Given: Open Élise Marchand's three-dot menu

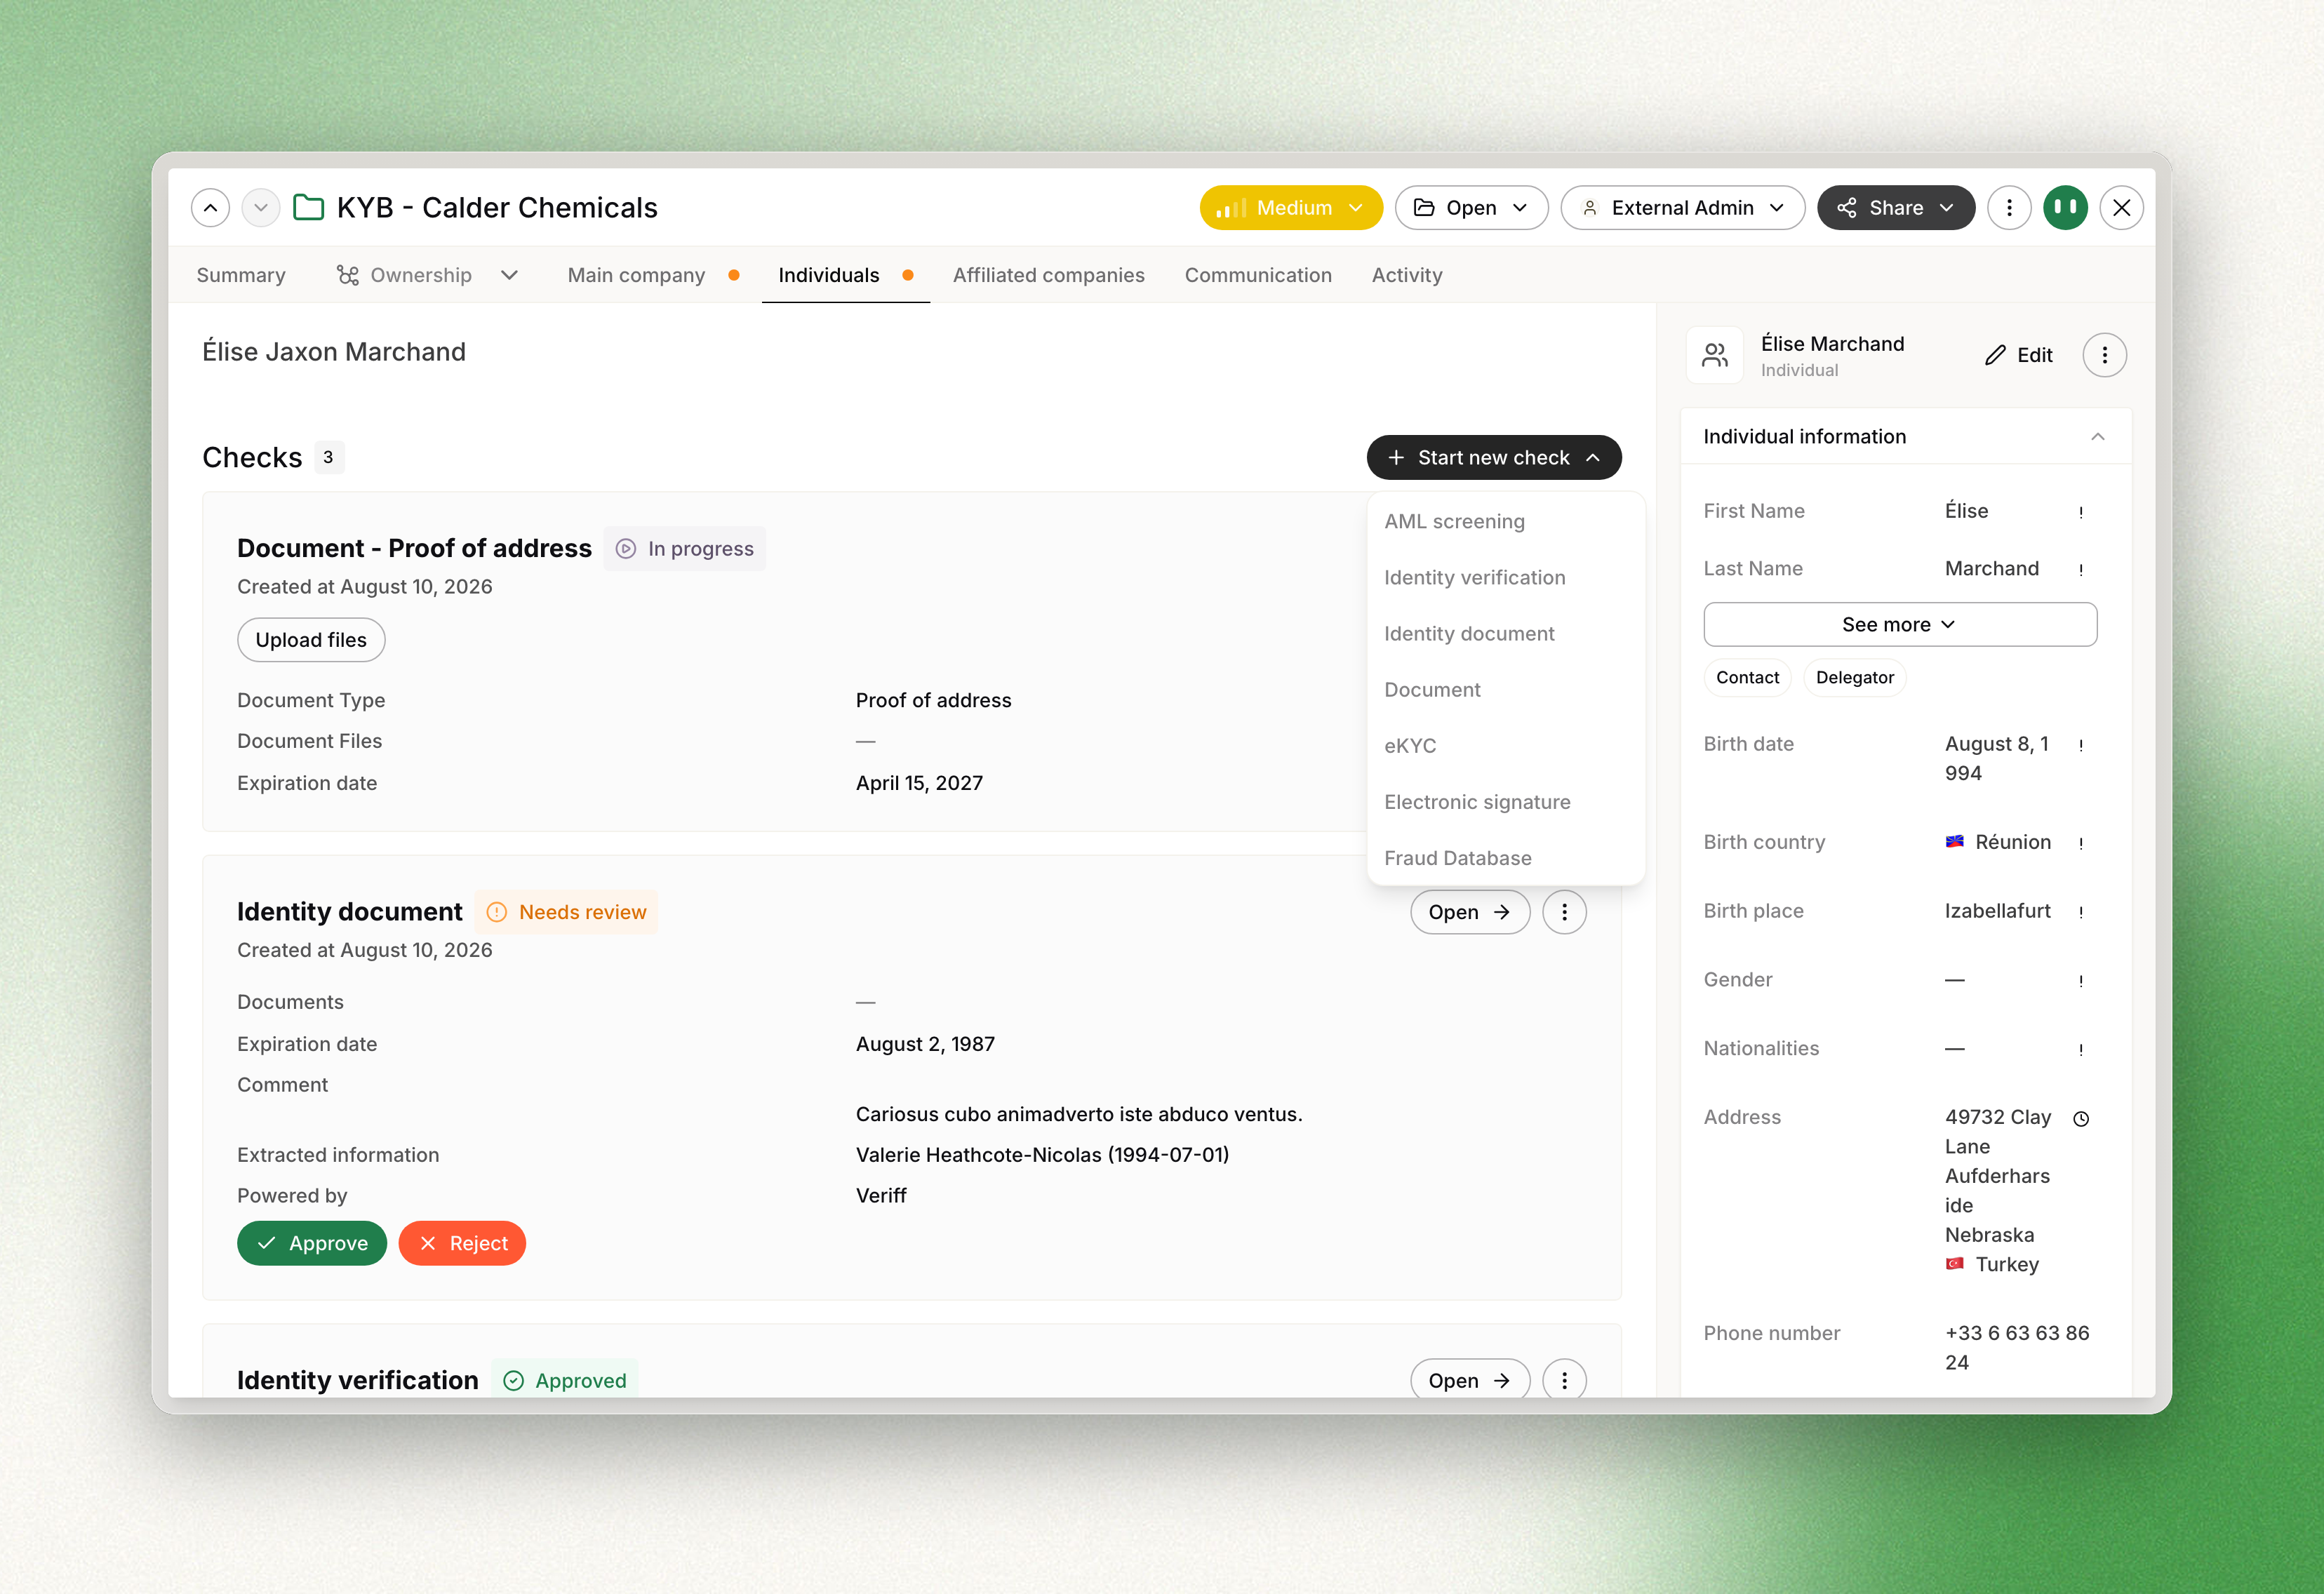Looking at the screenshot, I should pyautogui.click(x=2104, y=355).
